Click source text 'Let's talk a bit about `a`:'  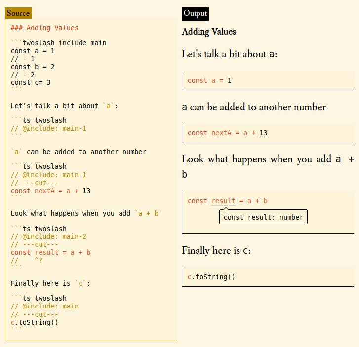[64, 106]
